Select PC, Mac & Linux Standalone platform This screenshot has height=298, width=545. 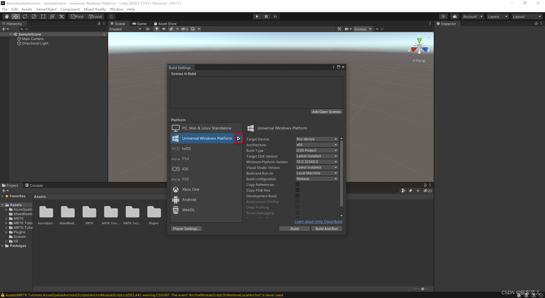point(206,128)
